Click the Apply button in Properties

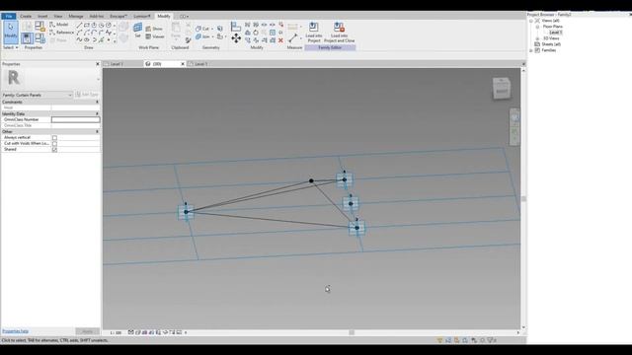[87, 331]
